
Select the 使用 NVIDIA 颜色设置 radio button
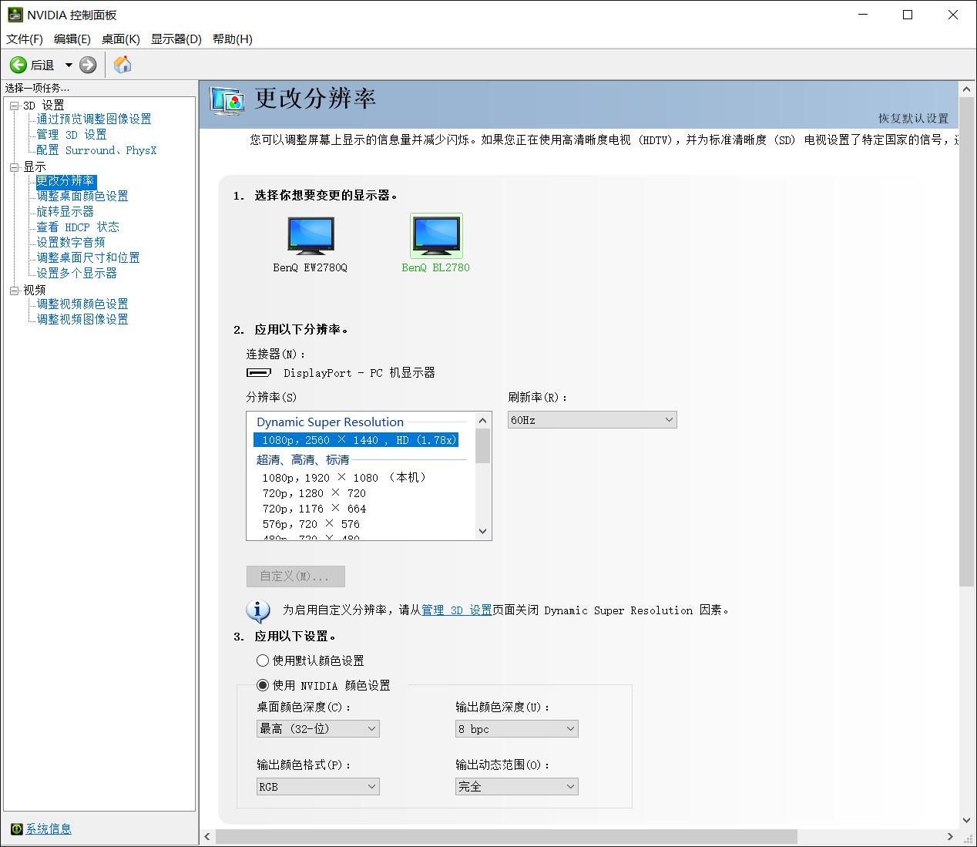(x=263, y=684)
